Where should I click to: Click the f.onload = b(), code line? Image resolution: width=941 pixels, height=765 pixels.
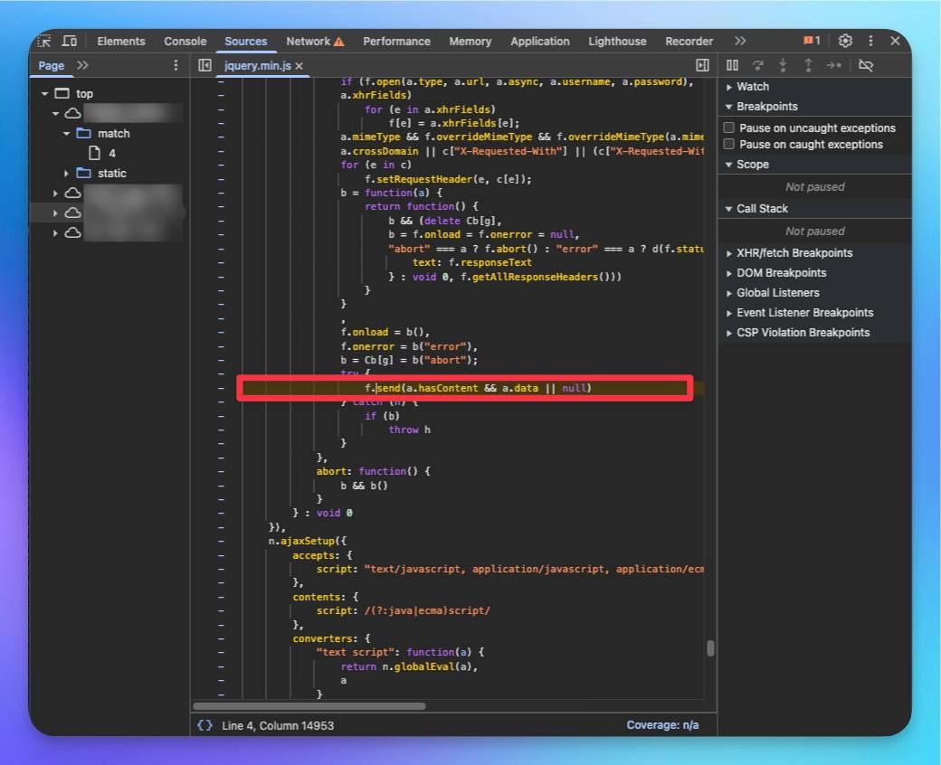(x=385, y=332)
